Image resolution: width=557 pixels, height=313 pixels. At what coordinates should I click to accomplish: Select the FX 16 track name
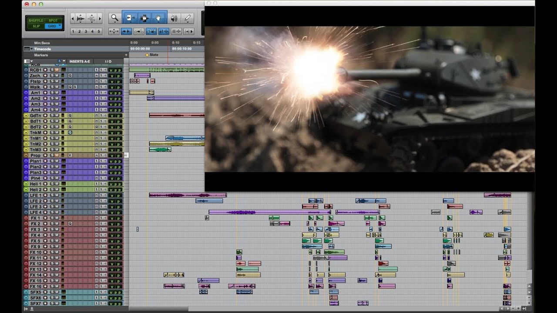(x=36, y=286)
